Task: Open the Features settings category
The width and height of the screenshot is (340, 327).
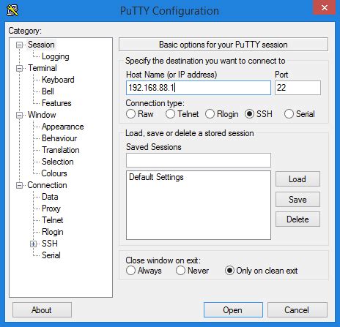Action: pos(56,103)
